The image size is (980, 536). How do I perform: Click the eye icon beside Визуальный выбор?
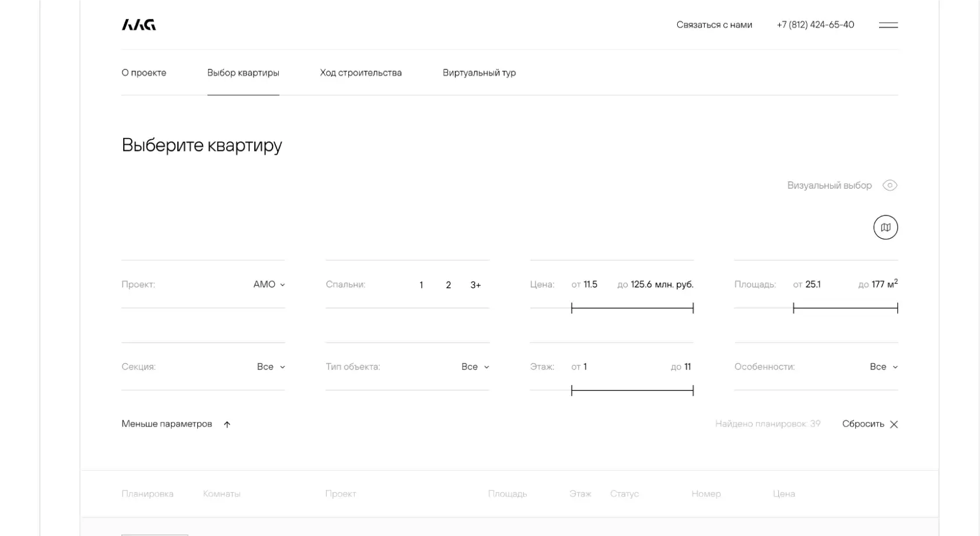890,185
